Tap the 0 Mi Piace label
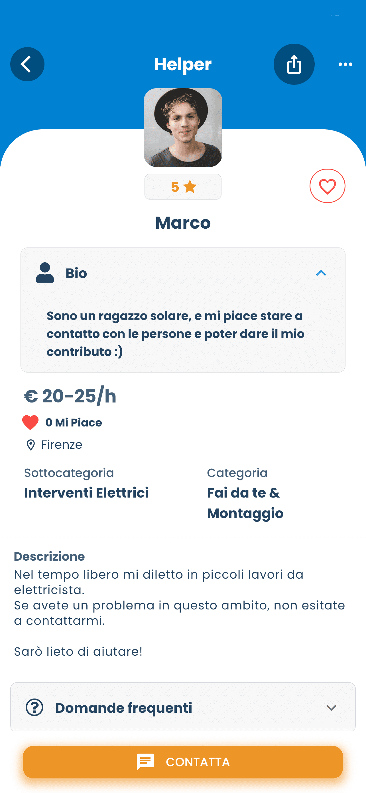The image size is (366, 793). pos(74,423)
